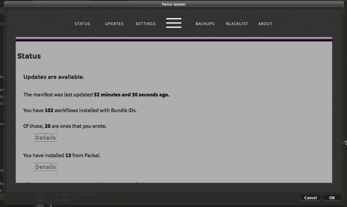The width and height of the screenshot is (347, 207).
Task: Expand Details under workflows you wrote
Action: (45, 138)
